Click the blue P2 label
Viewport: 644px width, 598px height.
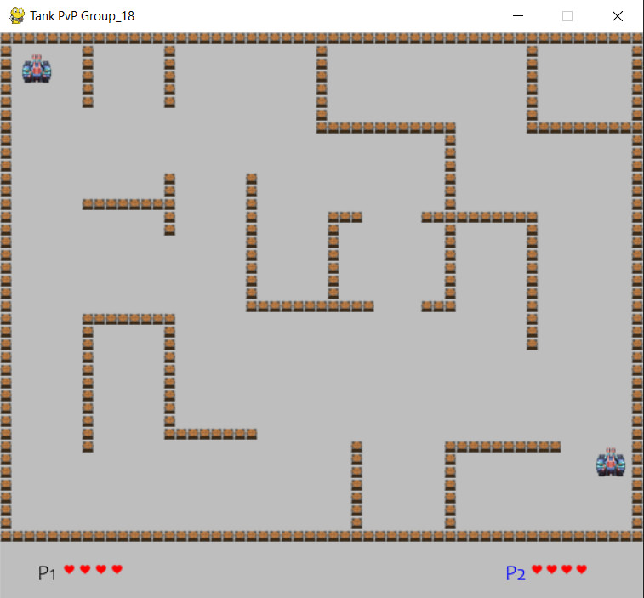pos(515,572)
